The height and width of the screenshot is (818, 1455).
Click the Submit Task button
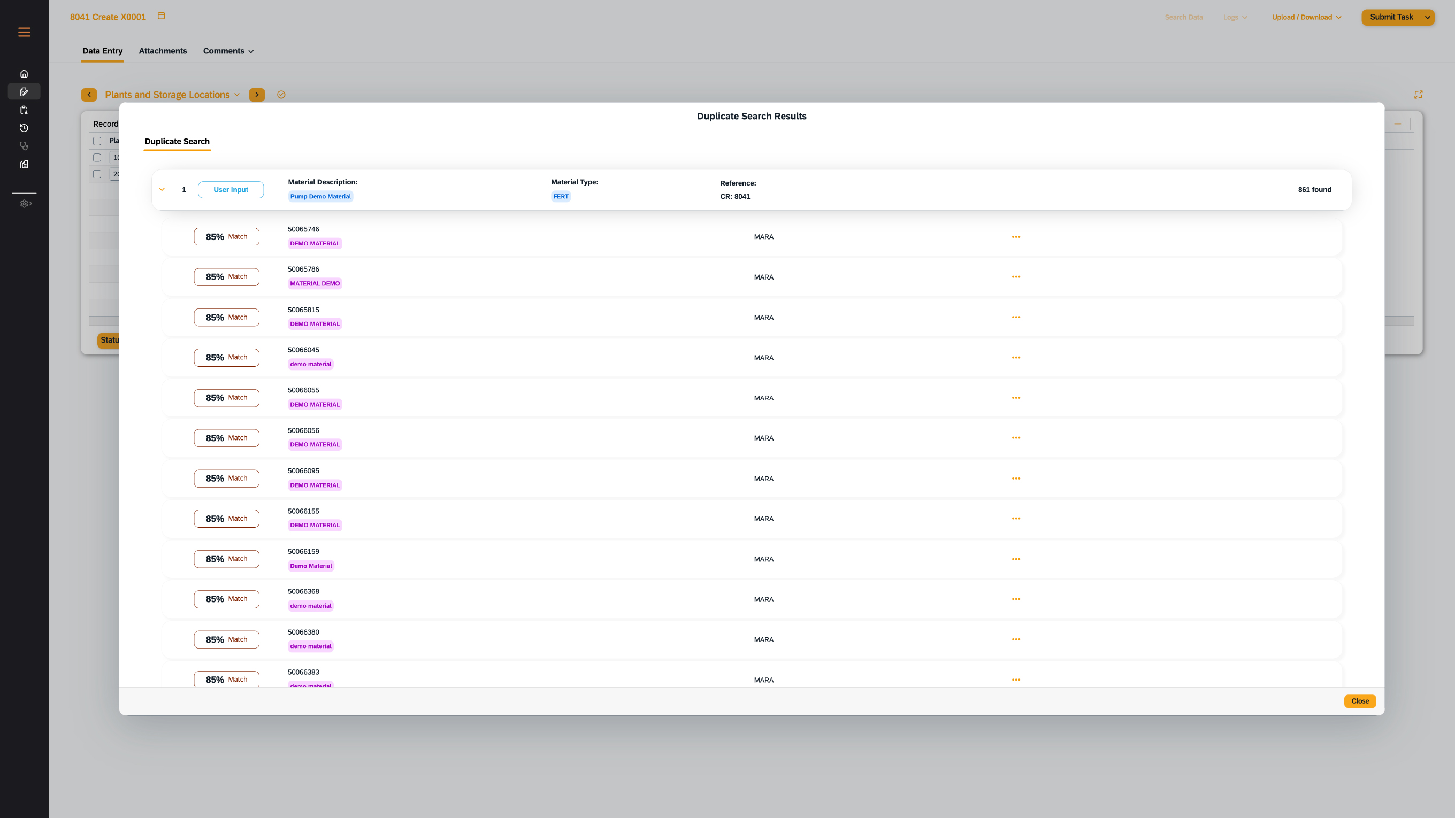click(1391, 17)
